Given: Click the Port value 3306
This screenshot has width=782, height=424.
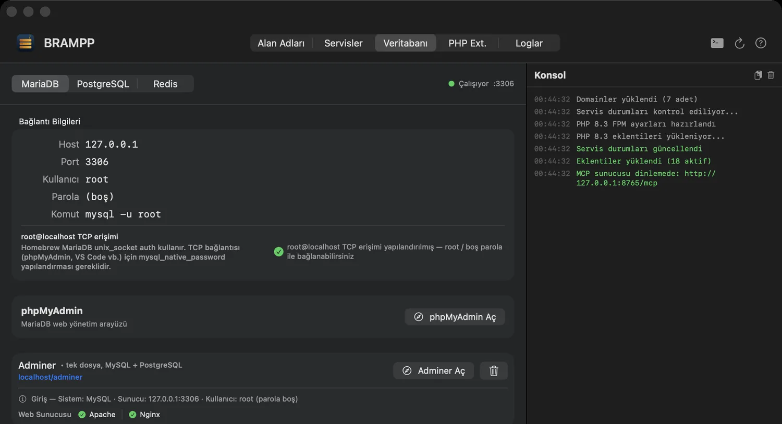Looking at the screenshot, I should coord(97,162).
